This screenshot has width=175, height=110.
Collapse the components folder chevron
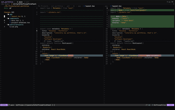point(7,18)
